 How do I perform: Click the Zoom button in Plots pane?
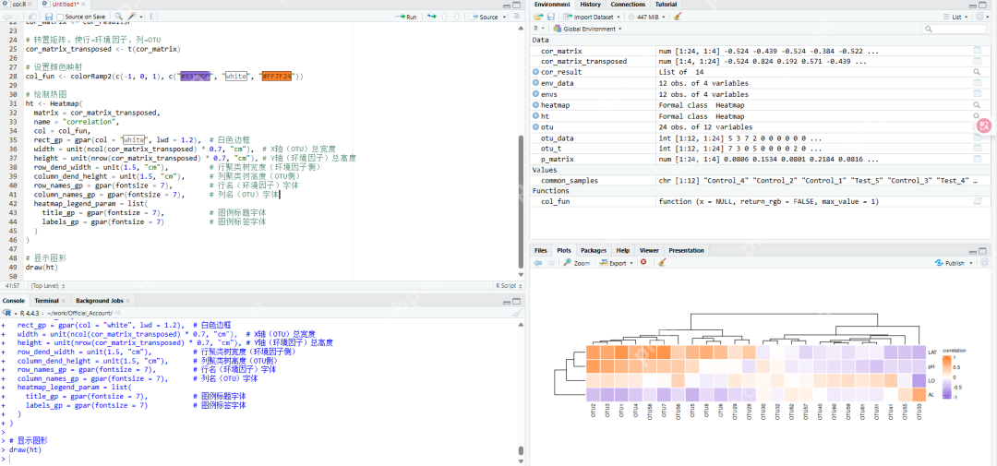coord(577,263)
